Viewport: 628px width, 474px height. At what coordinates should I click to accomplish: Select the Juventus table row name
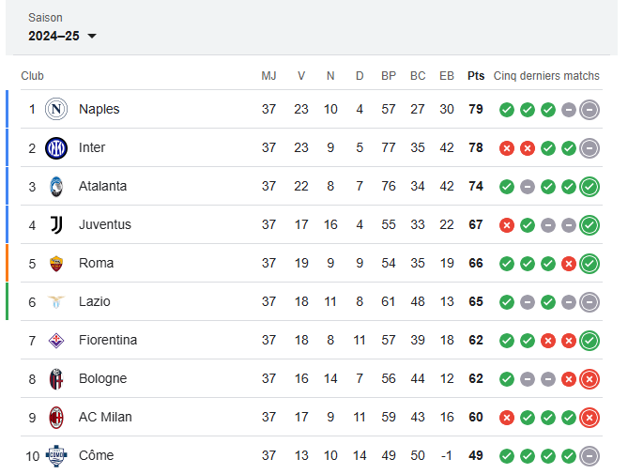pos(104,224)
